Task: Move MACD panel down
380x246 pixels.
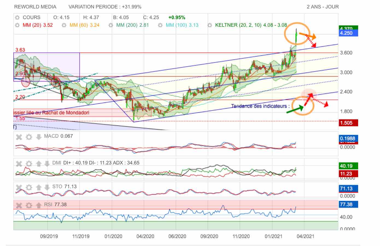Action: click(39, 137)
